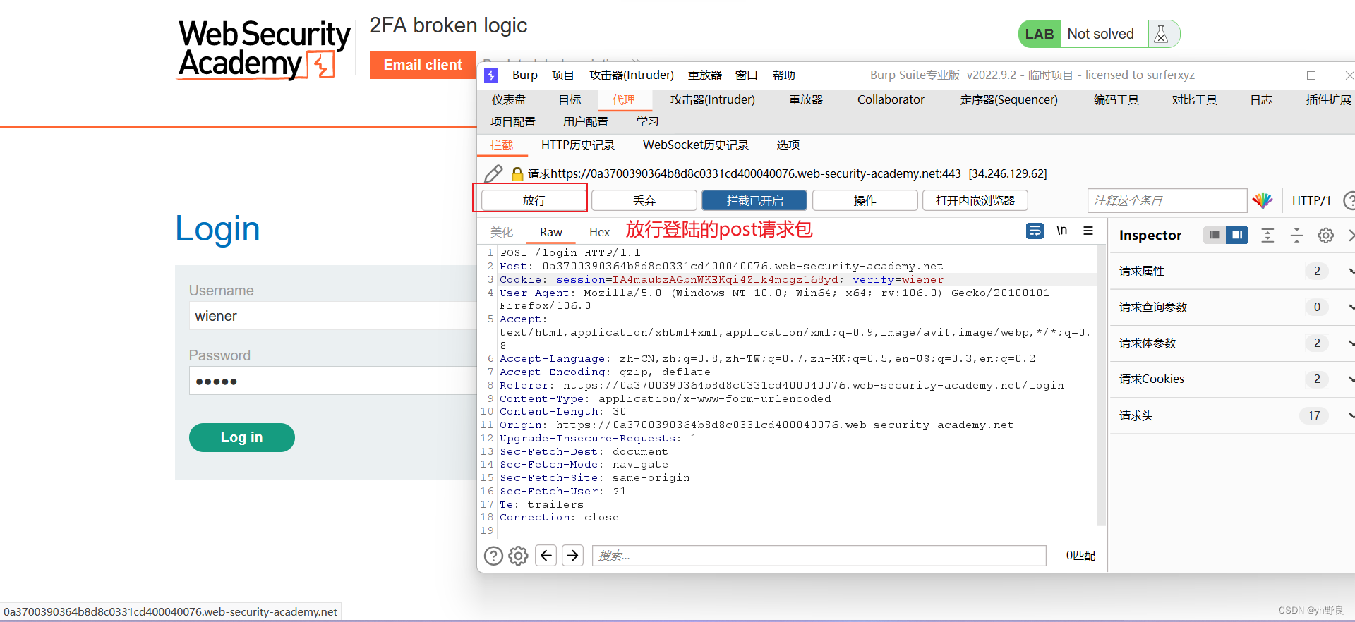The height and width of the screenshot is (622, 1355).
Task: Open the 攻击器(Intruder) menu in menu bar
Action: 631,75
